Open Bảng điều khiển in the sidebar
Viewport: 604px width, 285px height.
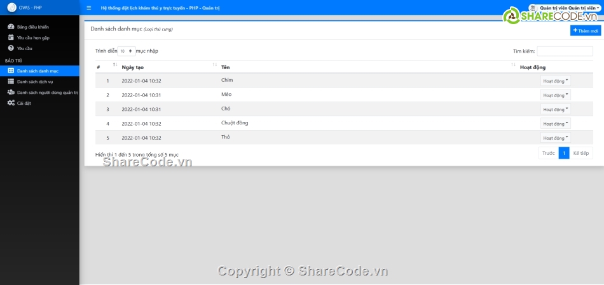pyautogui.click(x=33, y=27)
